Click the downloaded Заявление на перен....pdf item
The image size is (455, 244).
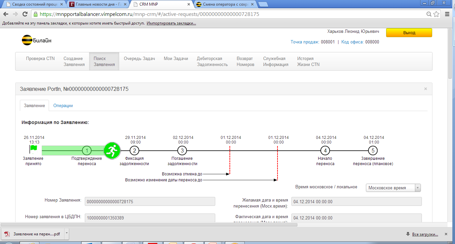click(x=33, y=234)
